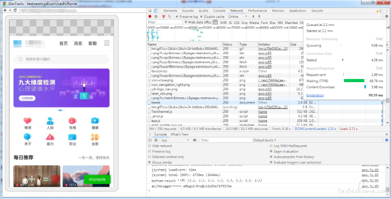Image resolution: width=391 pixels, height=199 pixels.
Task: Click the green vConsole button
Action: click(97, 180)
